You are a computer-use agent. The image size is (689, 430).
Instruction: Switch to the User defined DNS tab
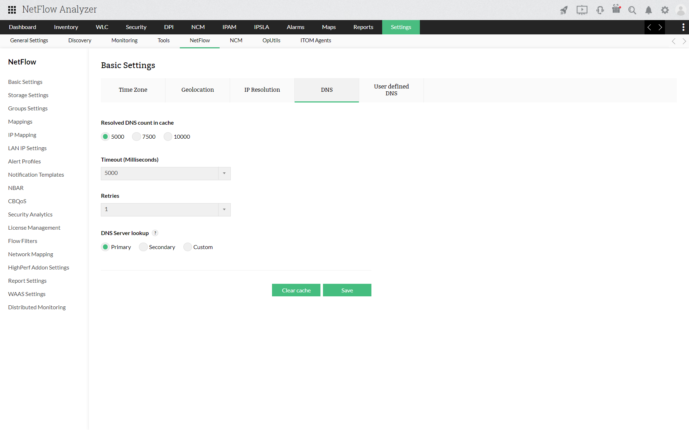click(391, 90)
